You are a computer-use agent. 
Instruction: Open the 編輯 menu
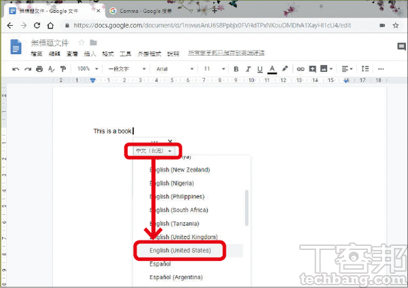54,54
